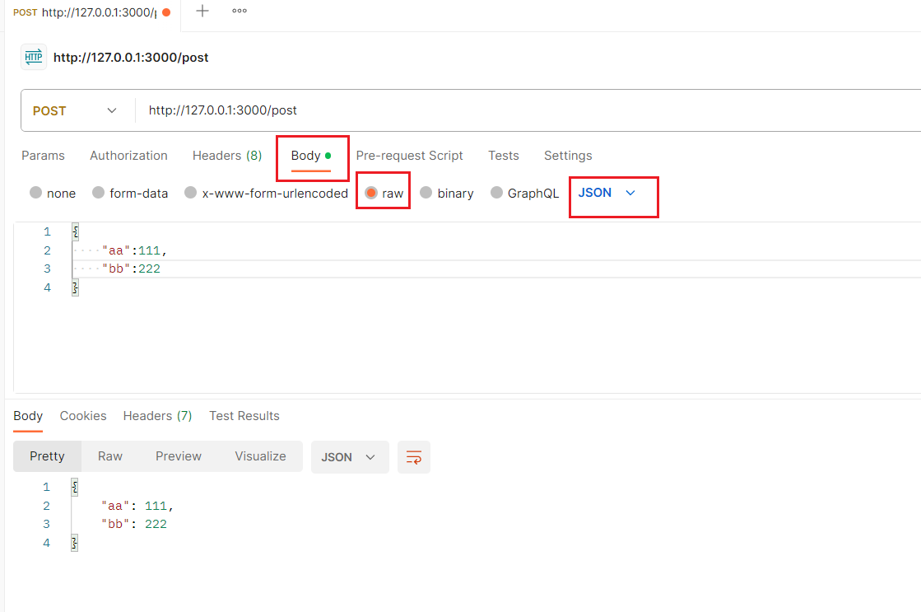Choose x-www-form-urlencoded body type

click(191, 194)
